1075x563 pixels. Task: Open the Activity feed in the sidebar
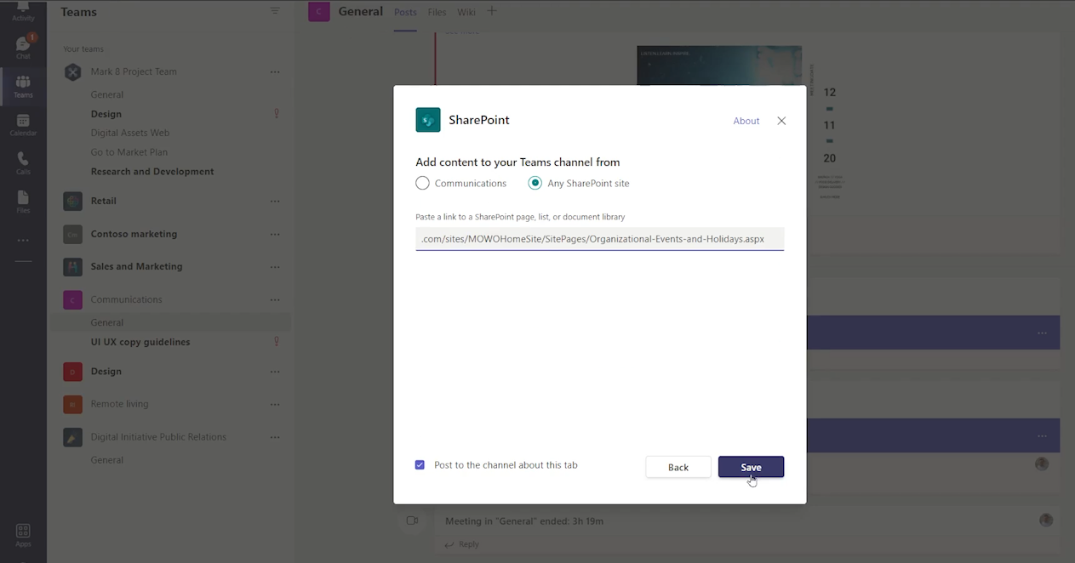23,10
